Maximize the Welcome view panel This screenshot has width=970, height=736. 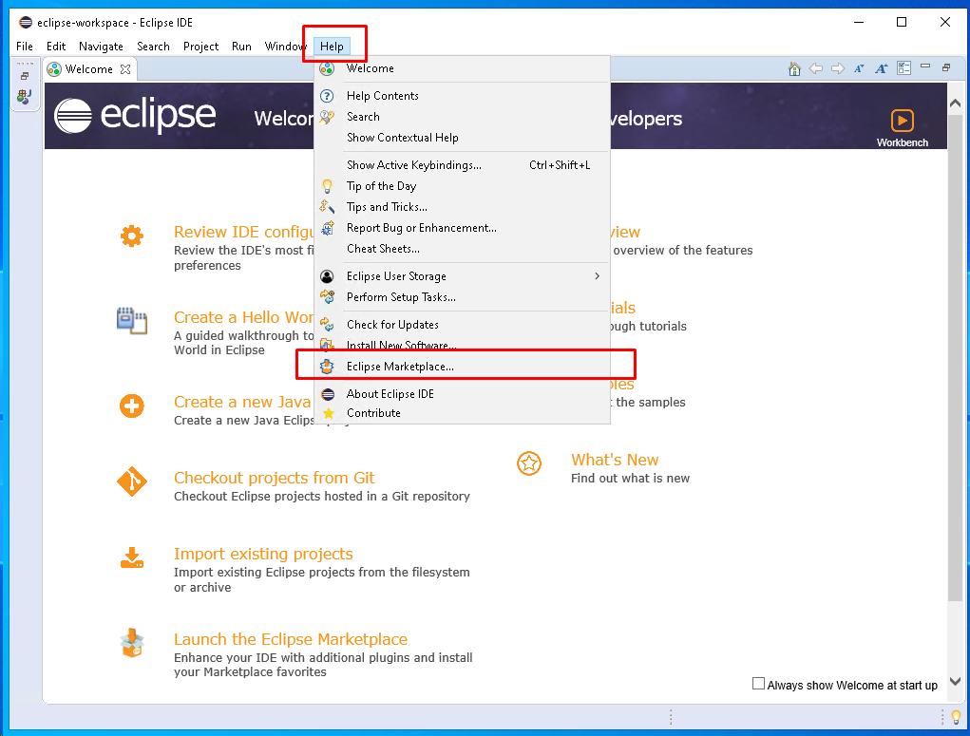tap(946, 67)
